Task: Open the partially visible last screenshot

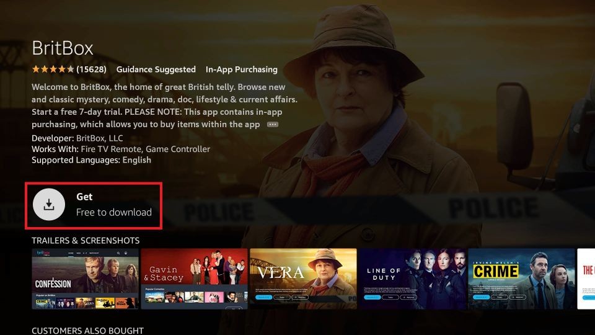Action: [586, 279]
